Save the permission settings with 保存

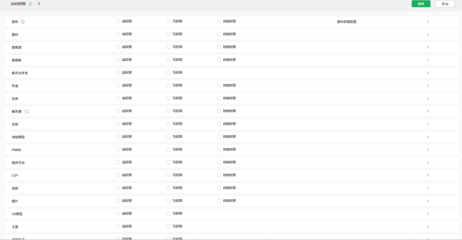421,4
